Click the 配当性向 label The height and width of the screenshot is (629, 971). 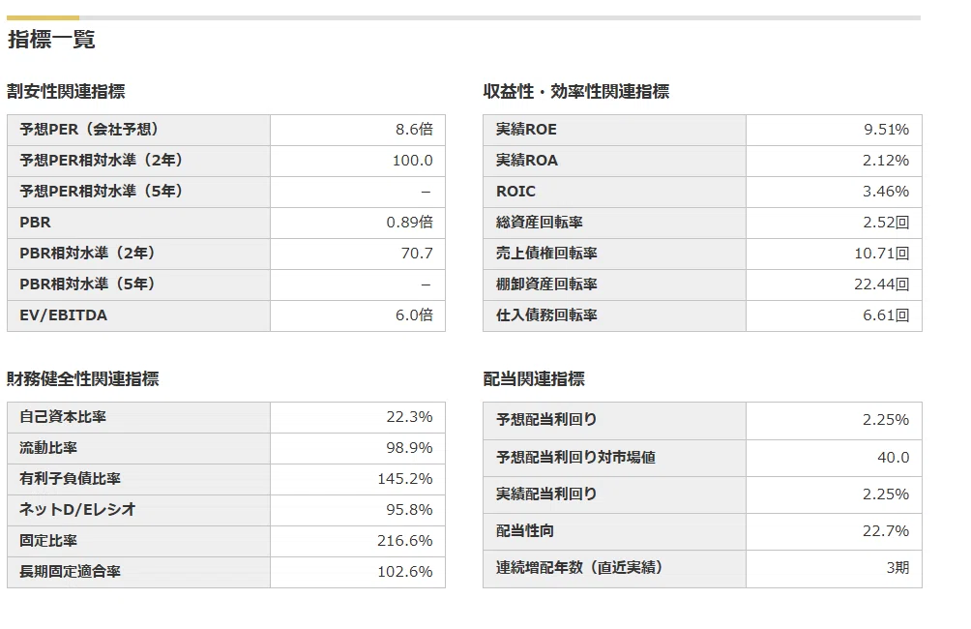click(x=525, y=531)
